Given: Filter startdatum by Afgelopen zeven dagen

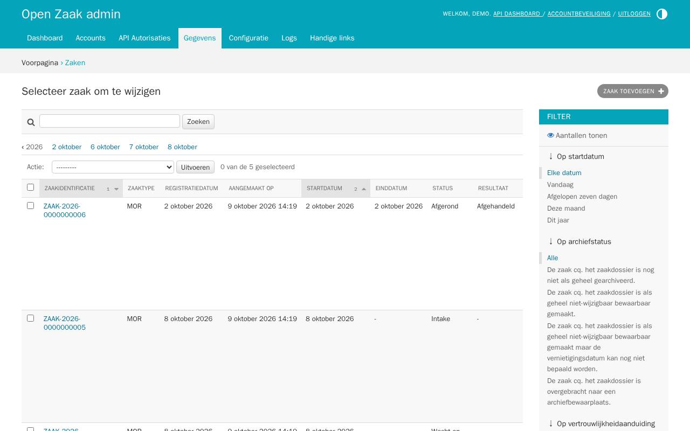Looking at the screenshot, I should coord(582,196).
